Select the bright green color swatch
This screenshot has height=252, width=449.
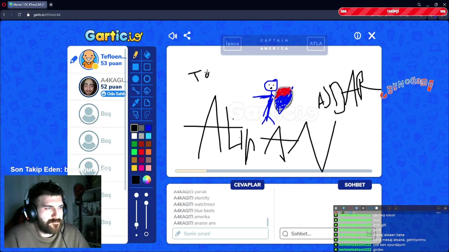[134, 152]
